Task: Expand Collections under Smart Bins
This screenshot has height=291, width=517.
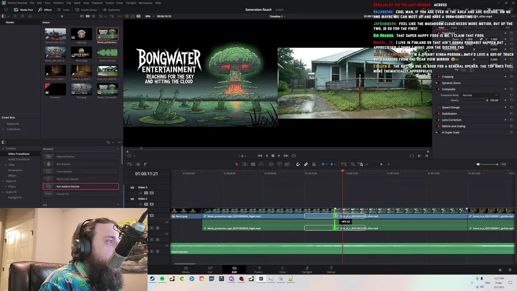Action: [x=3, y=129]
